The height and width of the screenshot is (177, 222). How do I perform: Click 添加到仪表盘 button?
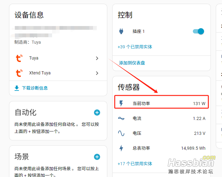132,63
